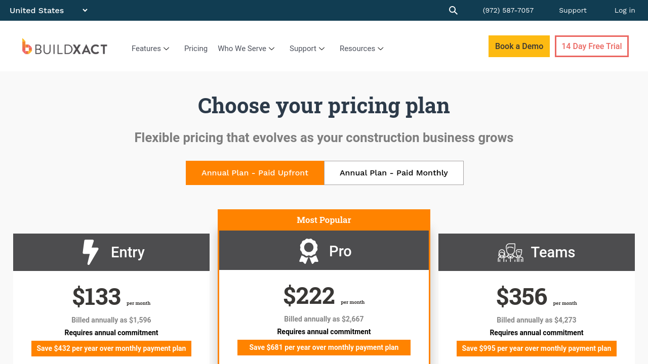Open Support link in top bar

(573, 11)
